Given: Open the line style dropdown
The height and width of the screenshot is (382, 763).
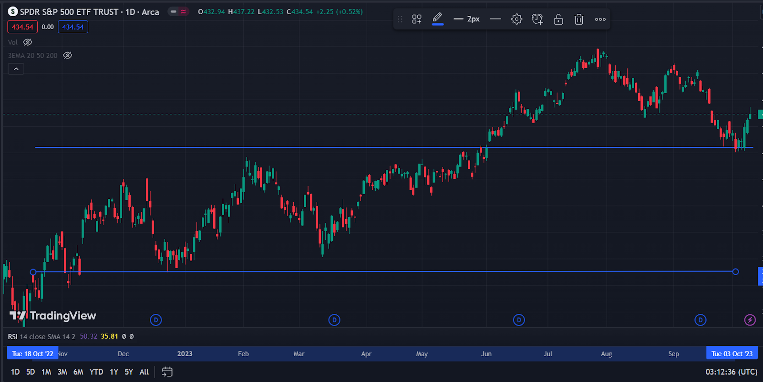Looking at the screenshot, I should tap(495, 19).
